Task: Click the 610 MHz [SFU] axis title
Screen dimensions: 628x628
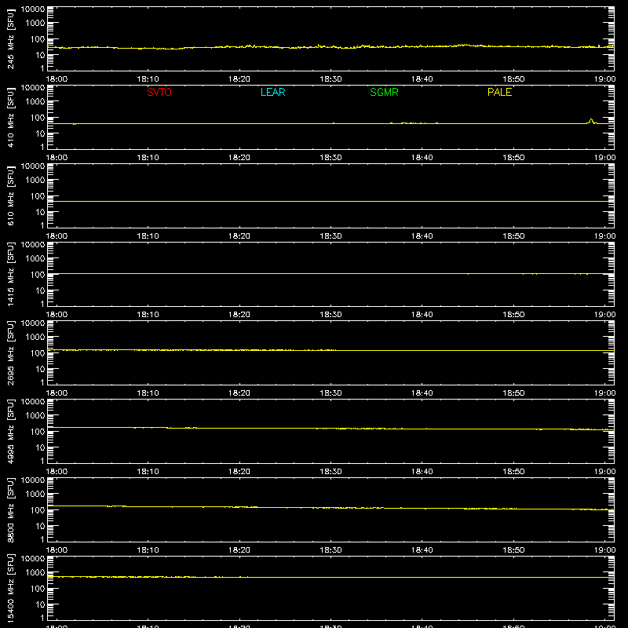Action: point(11,195)
